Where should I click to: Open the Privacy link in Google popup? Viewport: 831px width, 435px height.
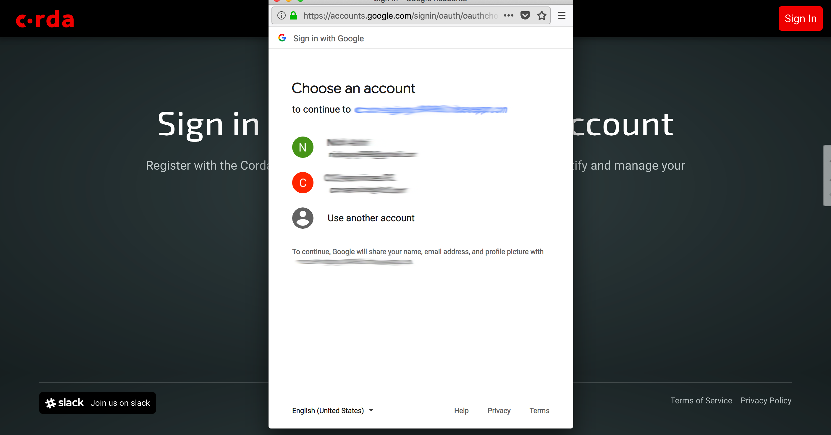point(499,410)
